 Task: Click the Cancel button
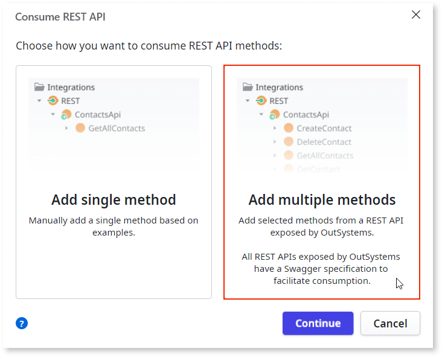click(390, 323)
